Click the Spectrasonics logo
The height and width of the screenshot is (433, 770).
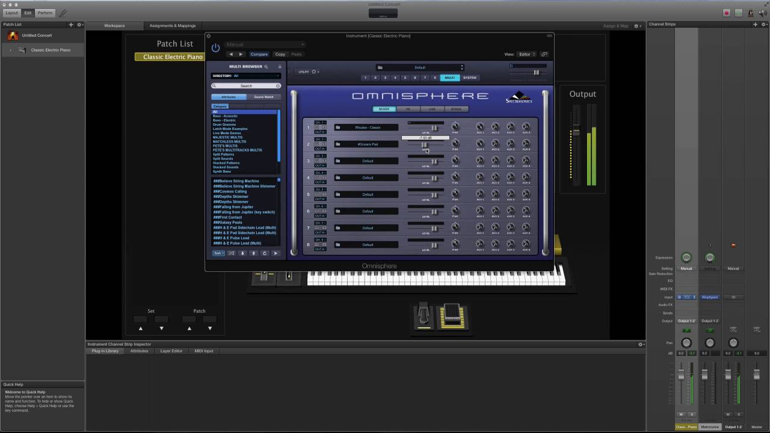519,97
